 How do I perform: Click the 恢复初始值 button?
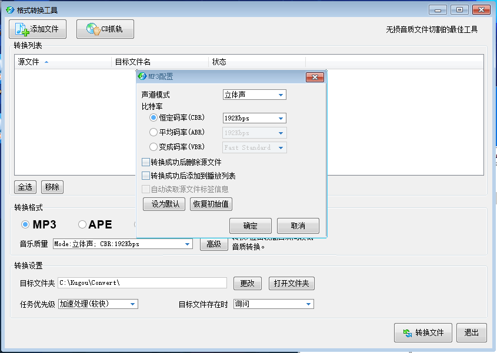point(211,204)
